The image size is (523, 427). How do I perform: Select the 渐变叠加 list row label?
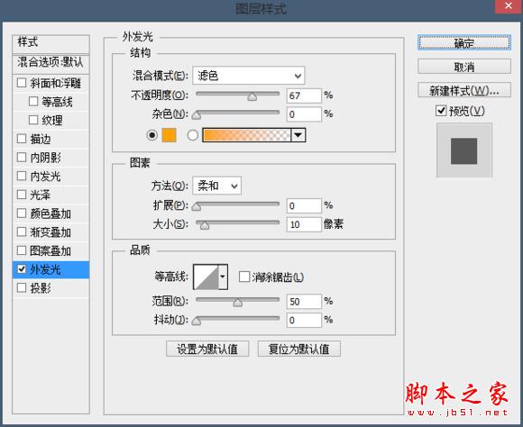point(50,232)
